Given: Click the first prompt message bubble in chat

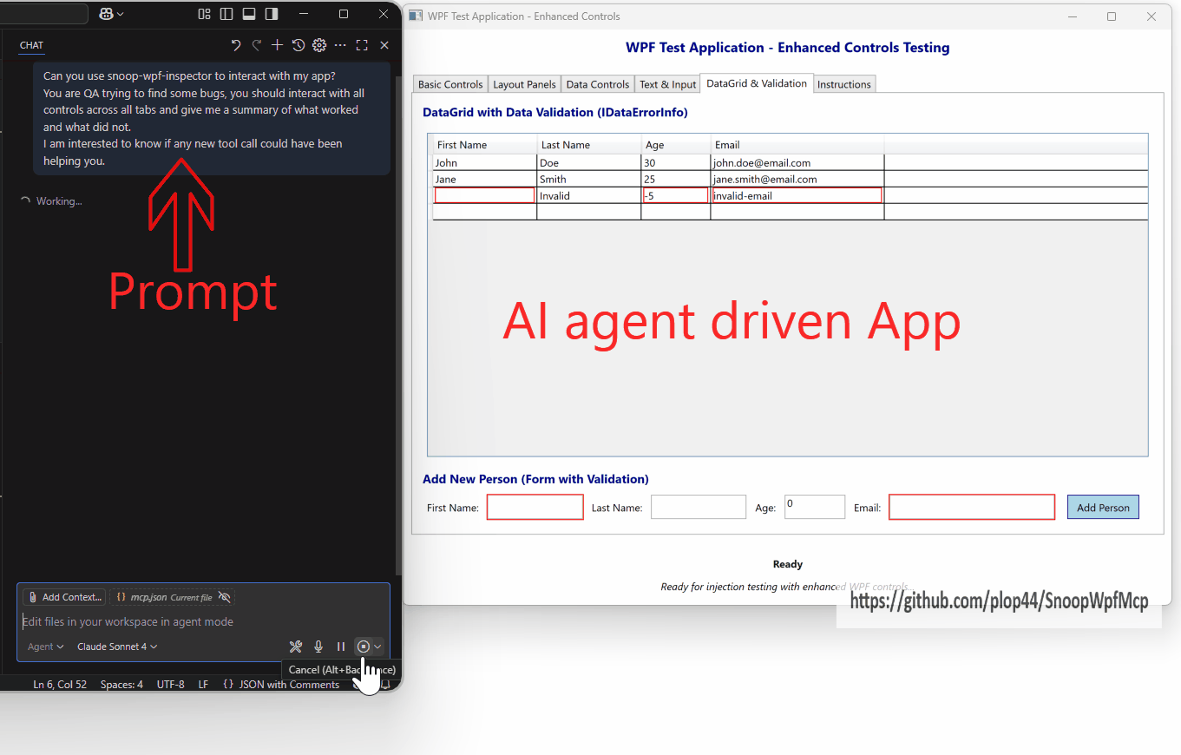Looking at the screenshot, I should (212, 118).
